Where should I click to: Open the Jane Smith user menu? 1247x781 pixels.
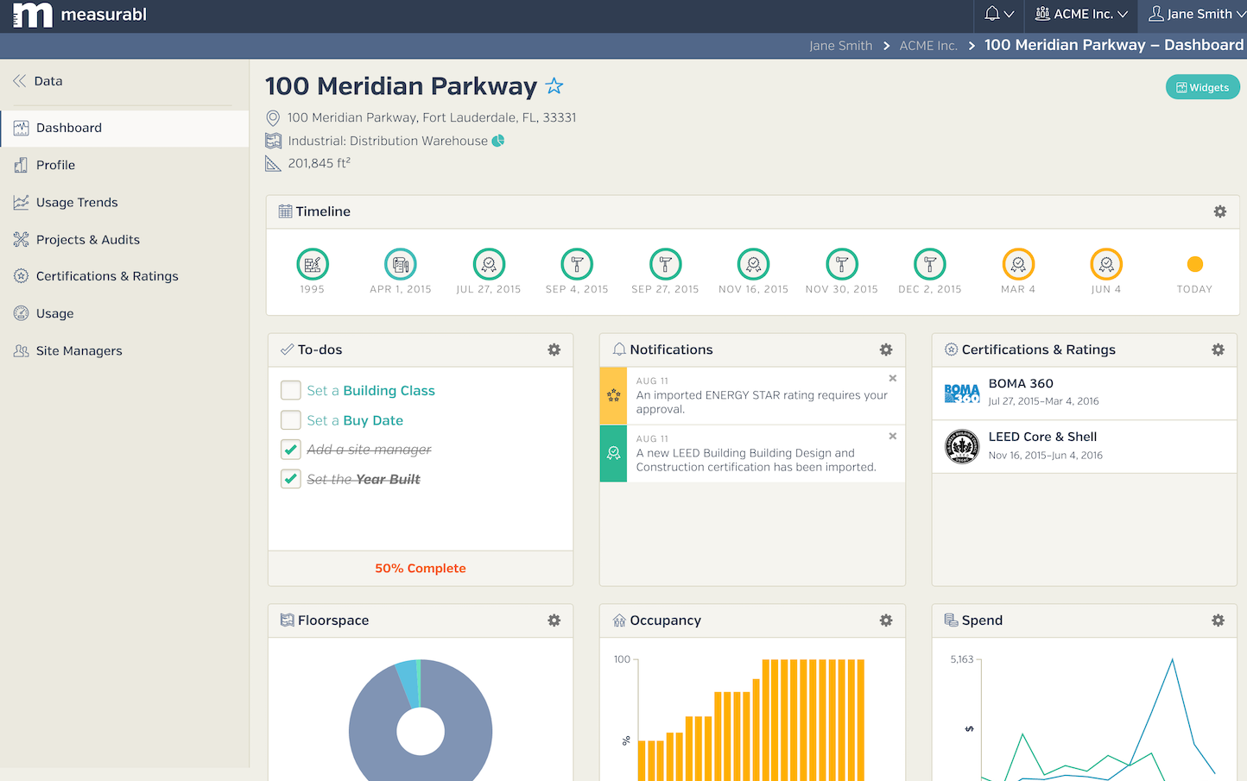(x=1196, y=14)
